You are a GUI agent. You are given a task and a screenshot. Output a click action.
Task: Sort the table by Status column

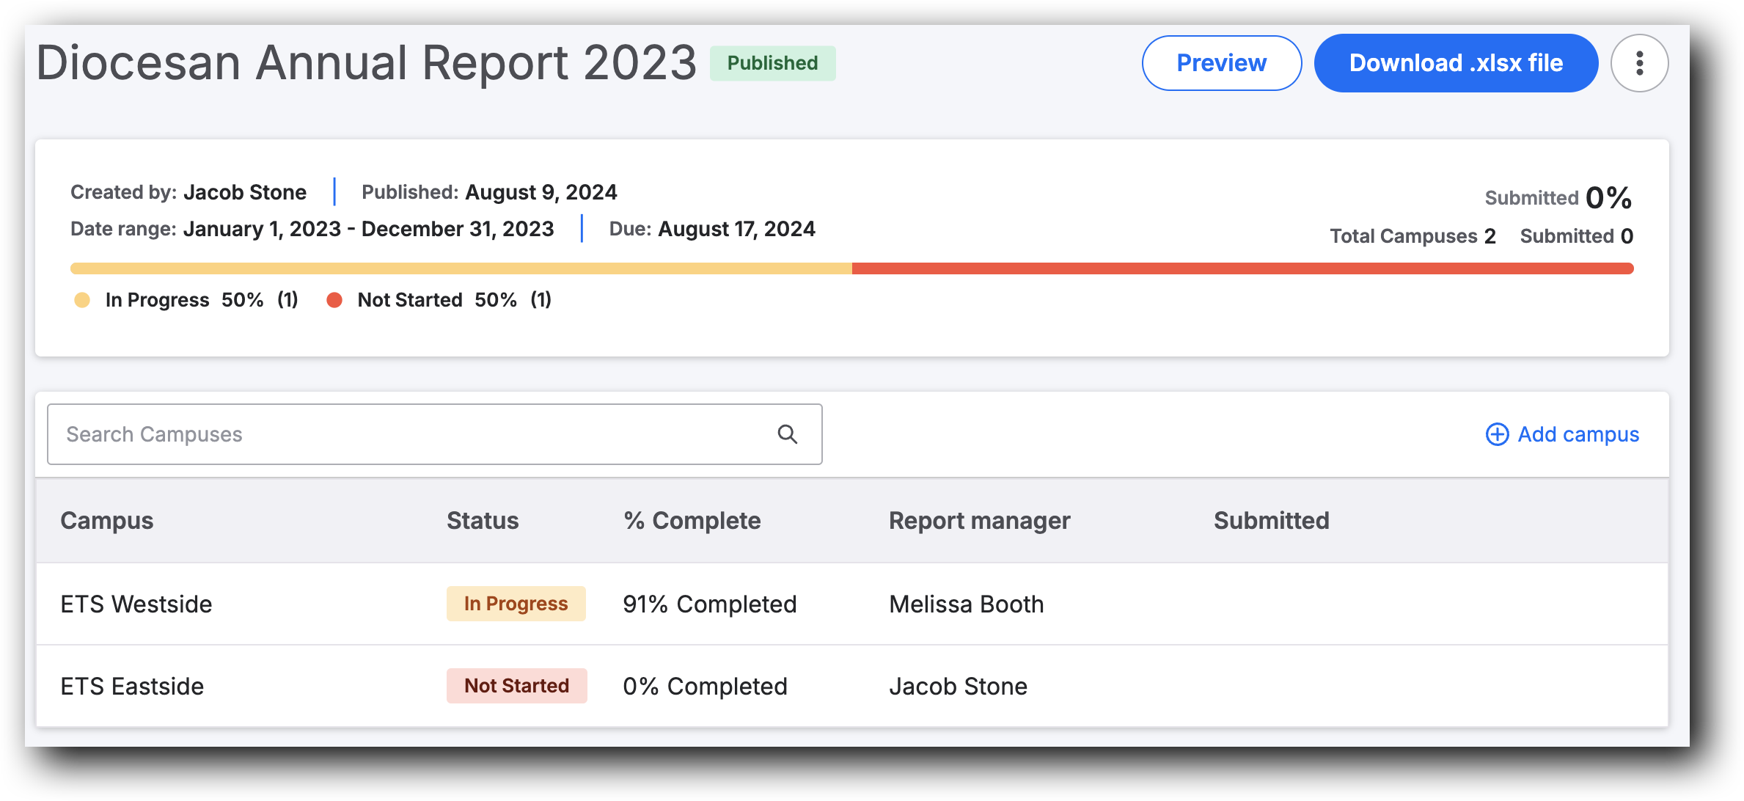tap(482, 520)
